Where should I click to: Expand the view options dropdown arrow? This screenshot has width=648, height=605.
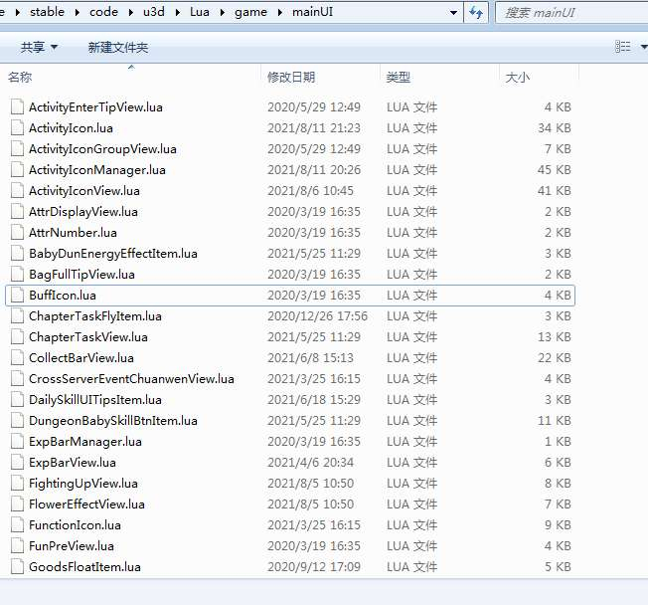643,47
